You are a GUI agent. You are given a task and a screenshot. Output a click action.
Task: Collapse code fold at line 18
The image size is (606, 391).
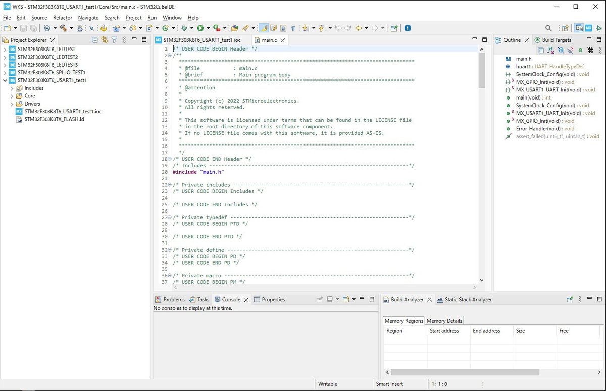[x=169, y=159]
